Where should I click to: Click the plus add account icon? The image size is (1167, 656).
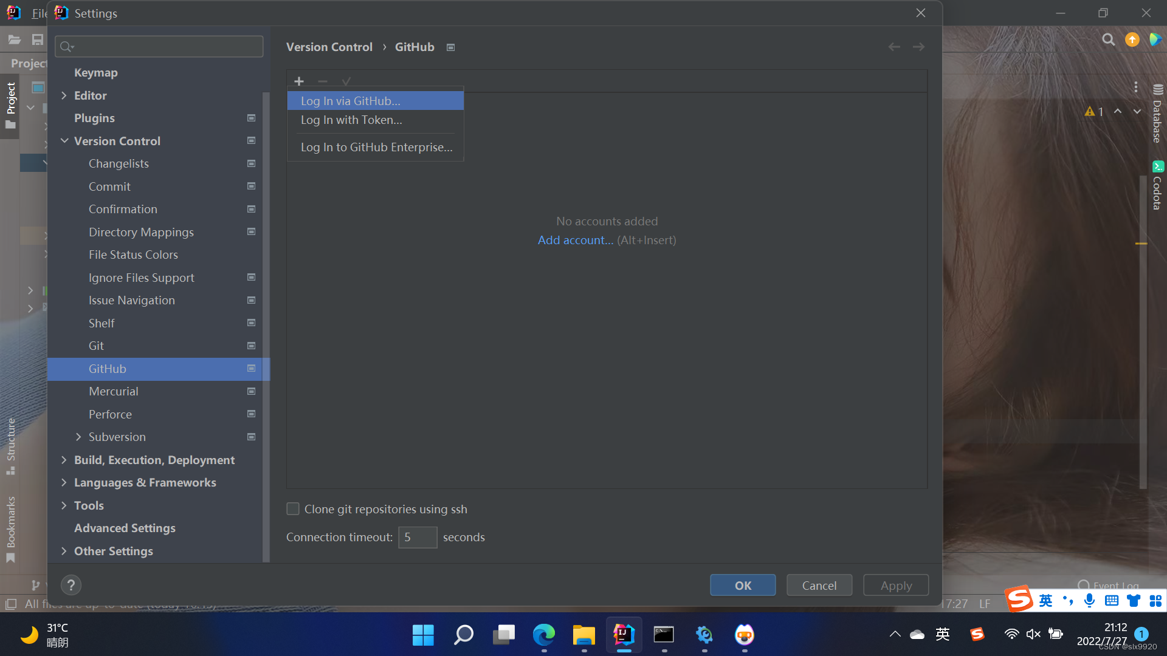[x=298, y=81]
